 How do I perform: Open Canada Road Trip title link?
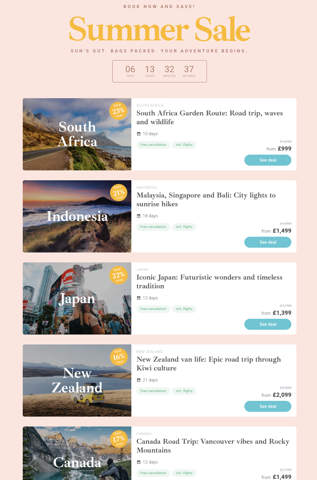(x=213, y=446)
